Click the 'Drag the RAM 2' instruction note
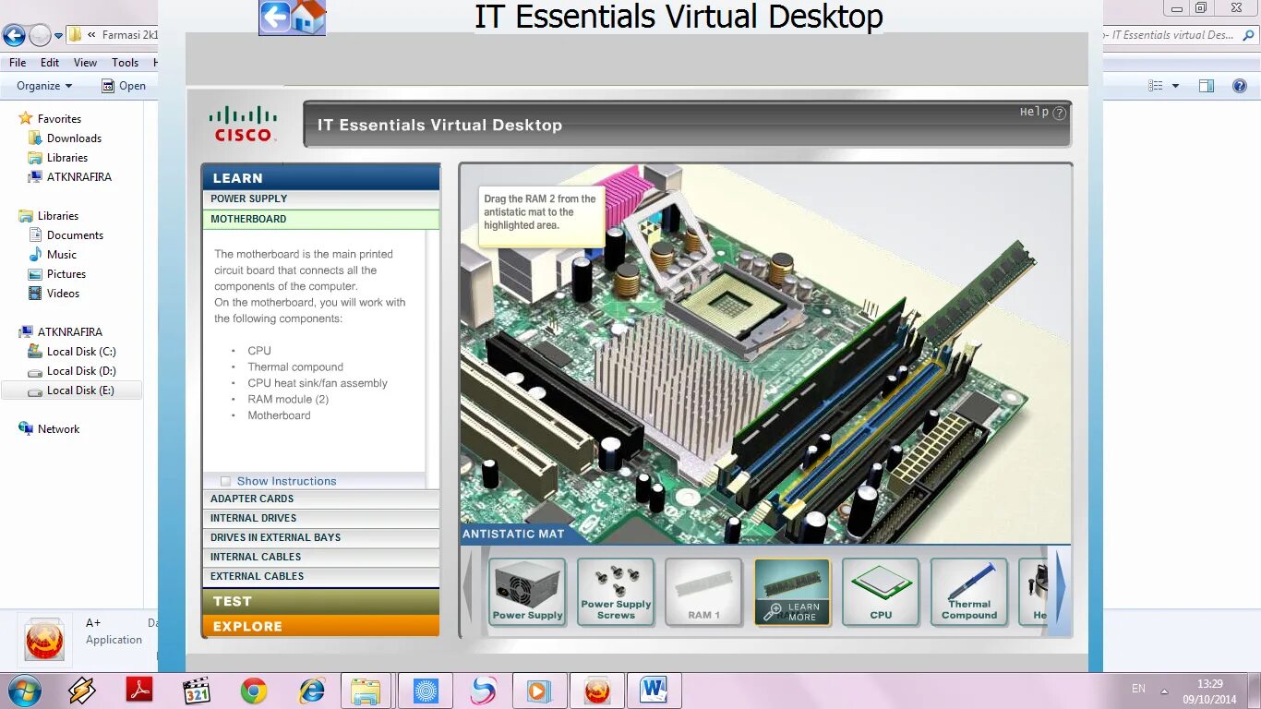Screen dimensions: 1261x709 541,217
